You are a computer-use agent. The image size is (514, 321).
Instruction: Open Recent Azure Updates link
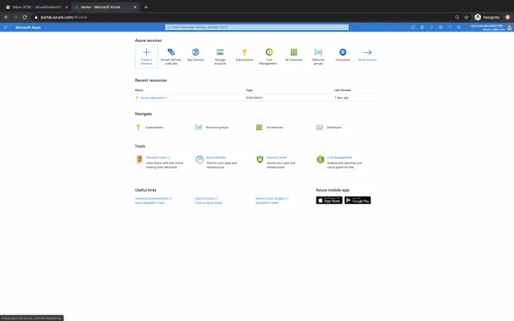coord(272,199)
